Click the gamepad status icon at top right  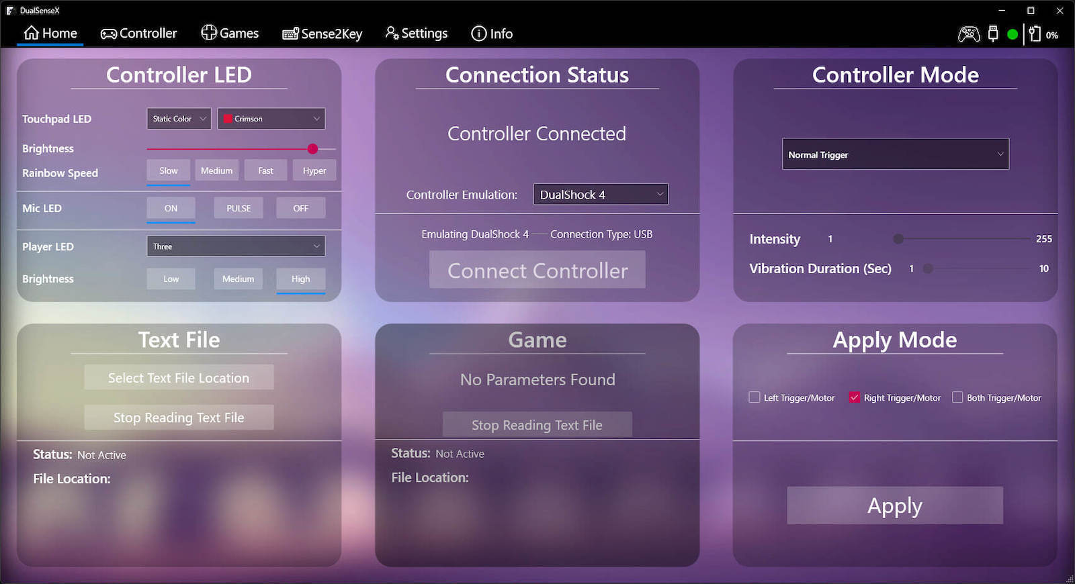point(968,34)
